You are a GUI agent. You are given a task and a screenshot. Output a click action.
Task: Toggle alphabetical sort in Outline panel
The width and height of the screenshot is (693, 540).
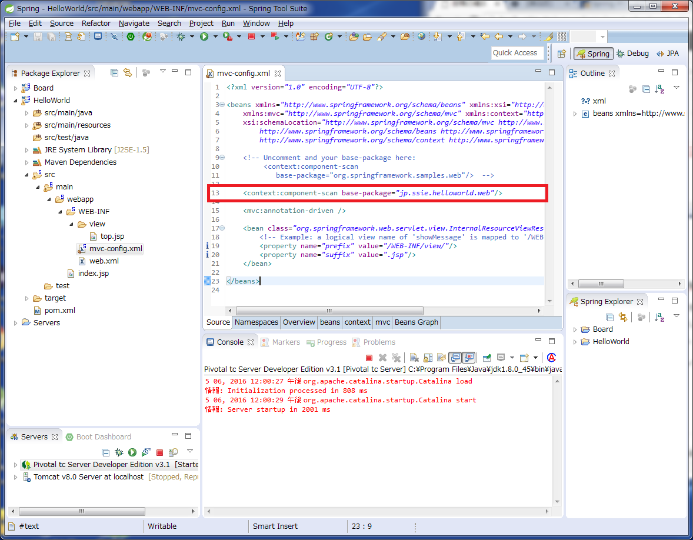point(660,89)
